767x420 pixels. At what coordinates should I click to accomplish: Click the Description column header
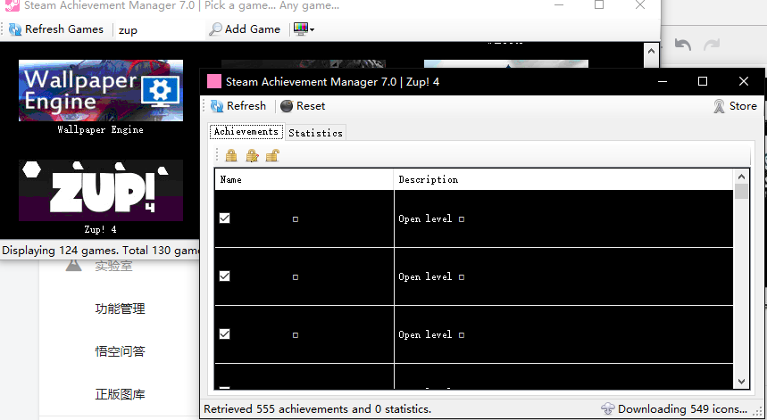(x=563, y=180)
